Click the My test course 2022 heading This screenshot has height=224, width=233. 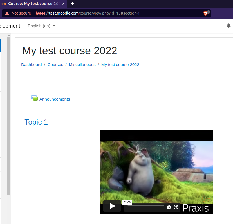pyautogui.click(x=70, y=51)
